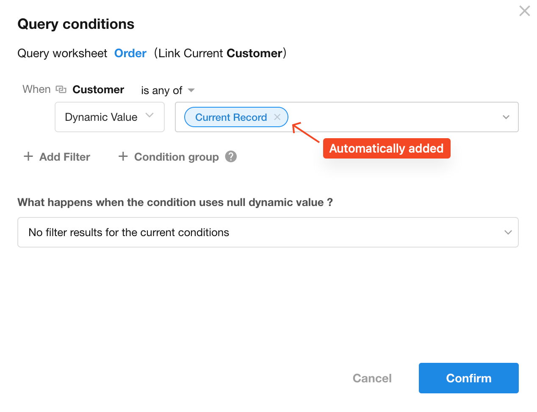Remove the Current Record tag
The height and width of the screenshot is (412, 537).
[277, 117]
